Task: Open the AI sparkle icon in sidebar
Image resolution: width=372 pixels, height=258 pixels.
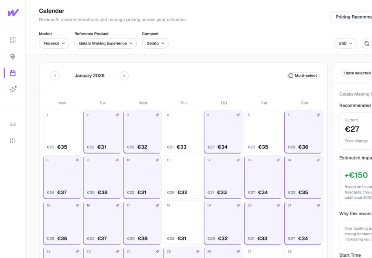Action: (x=13, y=89)
